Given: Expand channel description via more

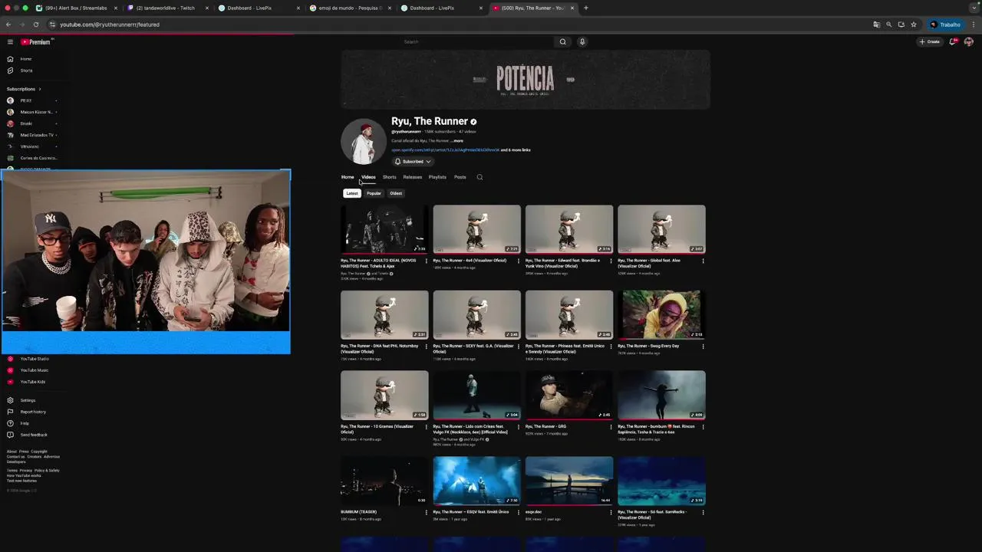Looking at the screenshot, I should coord(458,141).
